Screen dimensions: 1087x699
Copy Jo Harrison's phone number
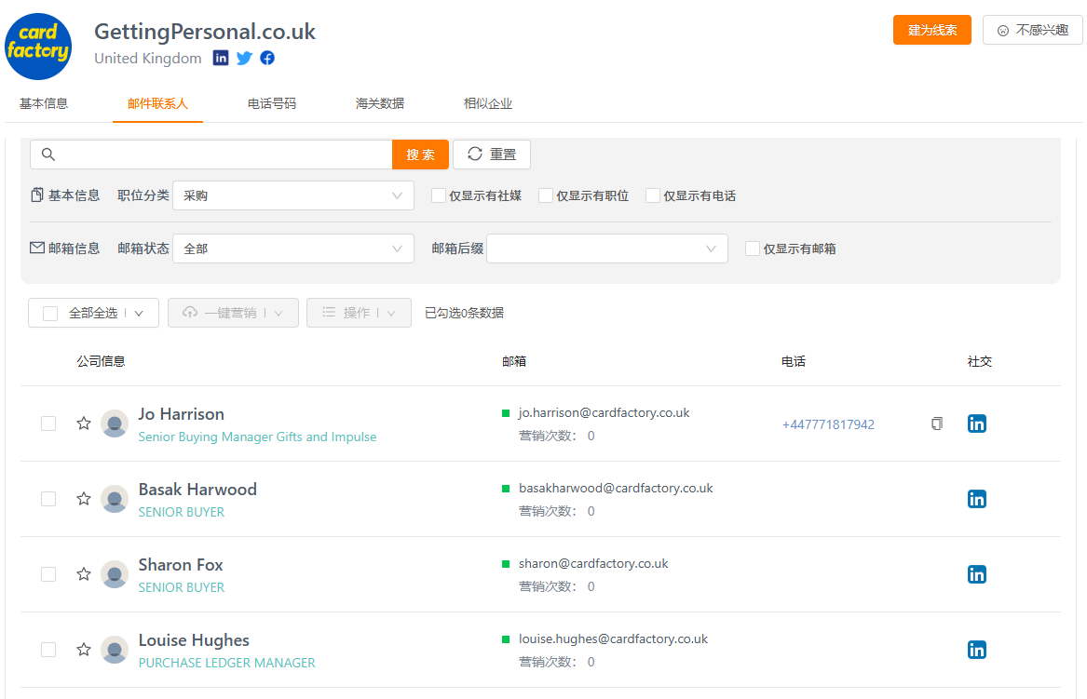pyautogui.click(x=936, y=423)
